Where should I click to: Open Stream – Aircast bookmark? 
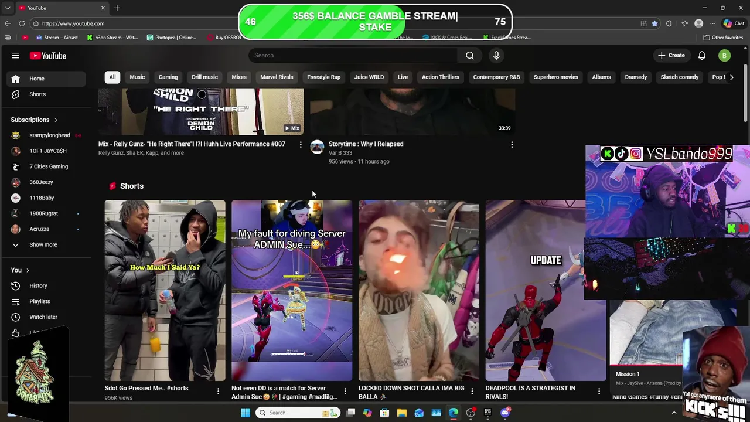57,38
